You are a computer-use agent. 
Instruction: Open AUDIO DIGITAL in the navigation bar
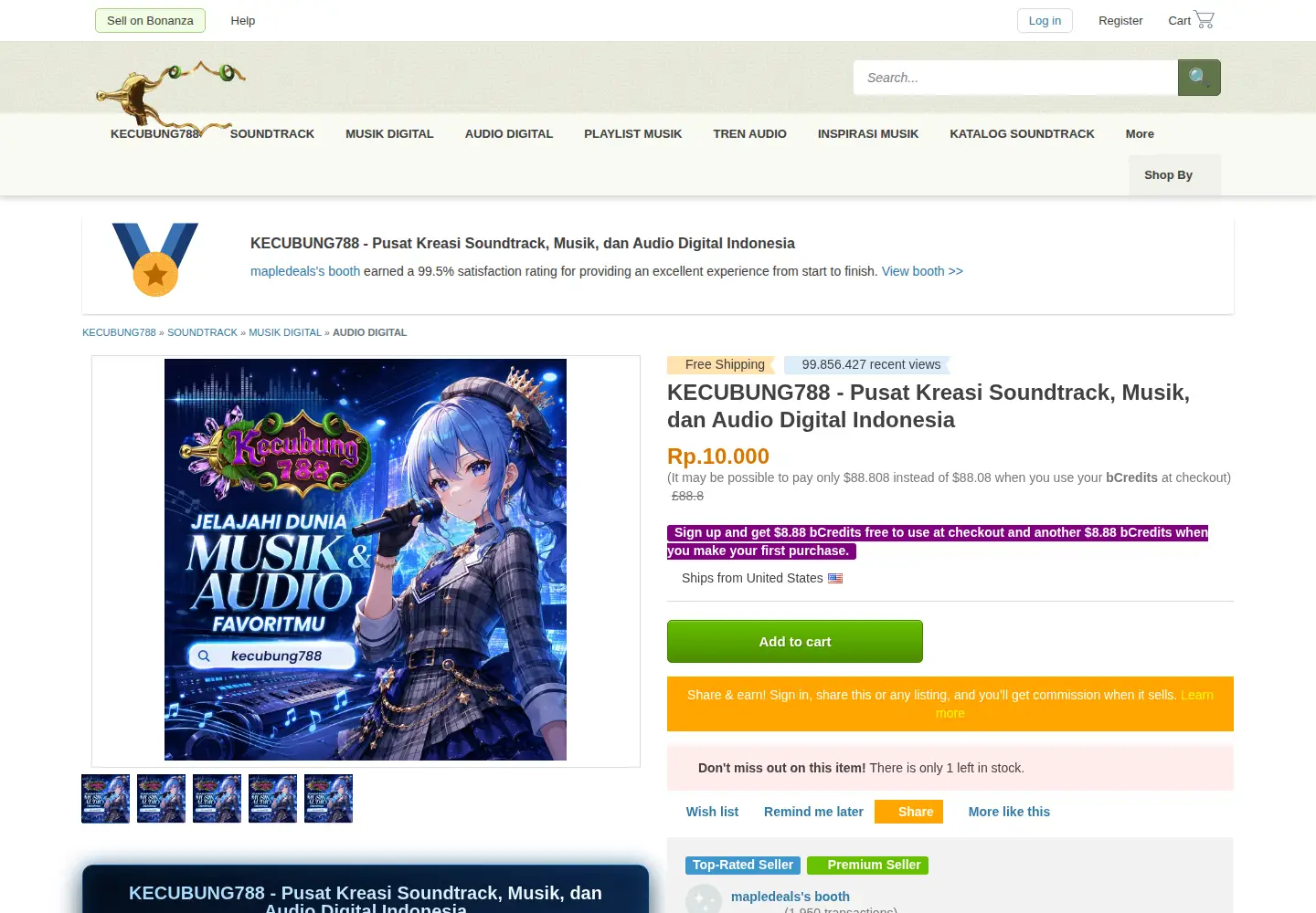(509, 133)
